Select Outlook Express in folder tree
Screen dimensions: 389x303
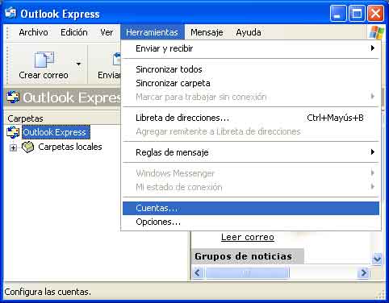pyautogui.click(x=56, y=132)
